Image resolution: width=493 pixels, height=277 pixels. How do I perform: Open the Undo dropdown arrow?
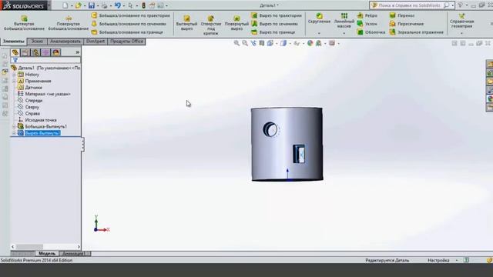(123, 5)
